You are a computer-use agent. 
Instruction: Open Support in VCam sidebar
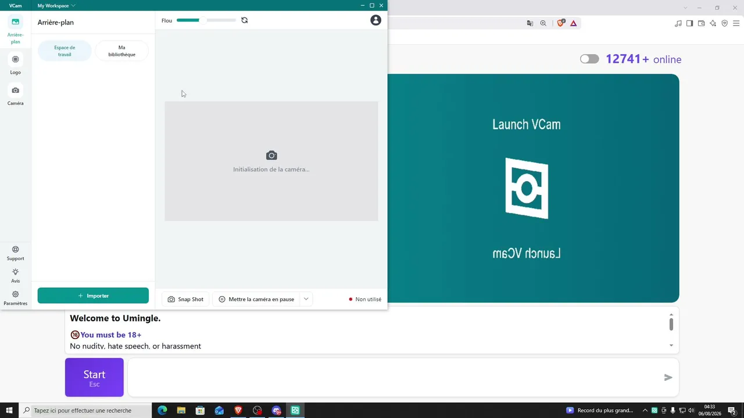pyautogui.click(x=15, y=253)
